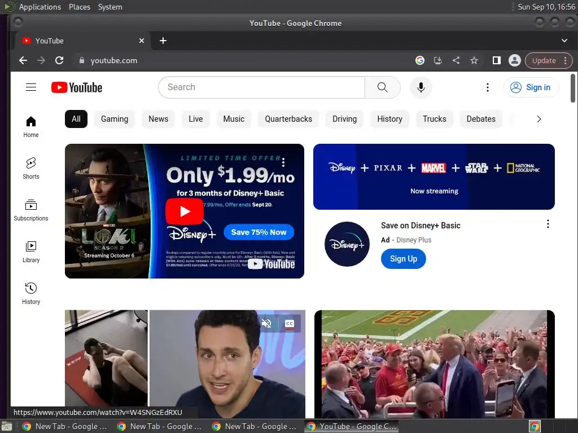Open the doctor reaction video thumbnail
The image size is (578, 433).
click(185, 364)
